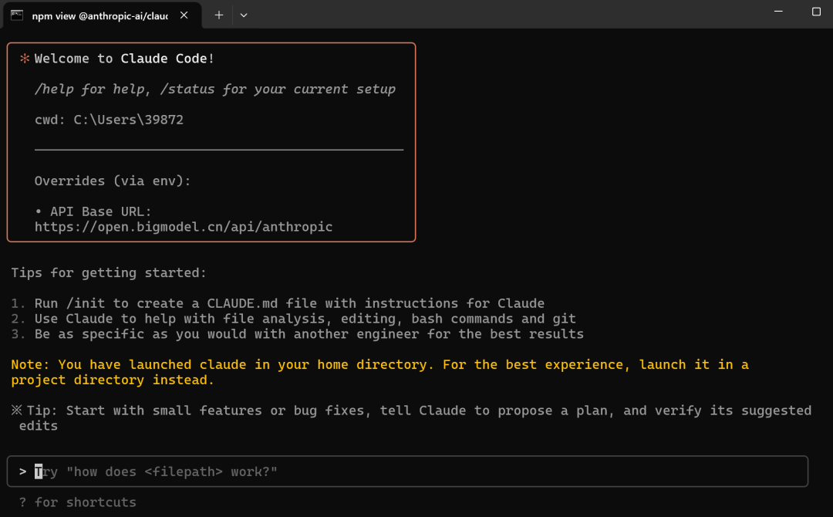This screenshot has width=833, height=517.
Task: Click the 'cwd: C:\Users\39872' line
Action: (109, 120)
